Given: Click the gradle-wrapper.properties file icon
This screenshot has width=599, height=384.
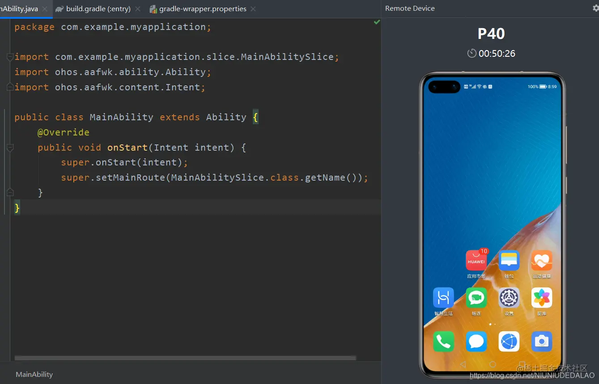Looking at the screenshot, I should (x=153, y=9).
